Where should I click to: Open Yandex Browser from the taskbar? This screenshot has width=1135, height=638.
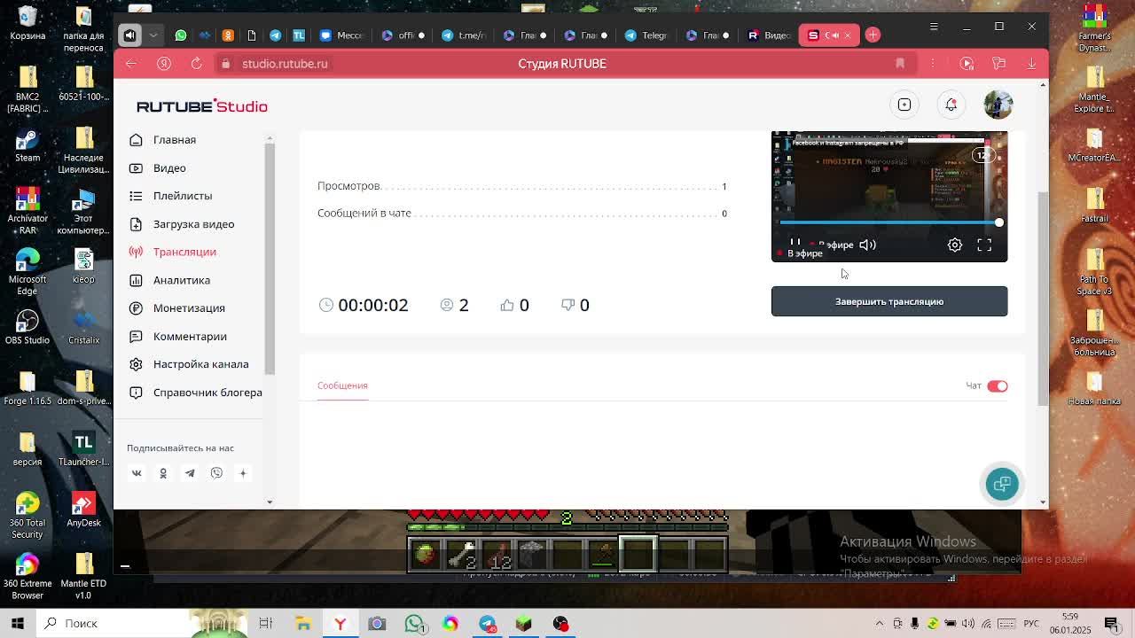point(340,623)
